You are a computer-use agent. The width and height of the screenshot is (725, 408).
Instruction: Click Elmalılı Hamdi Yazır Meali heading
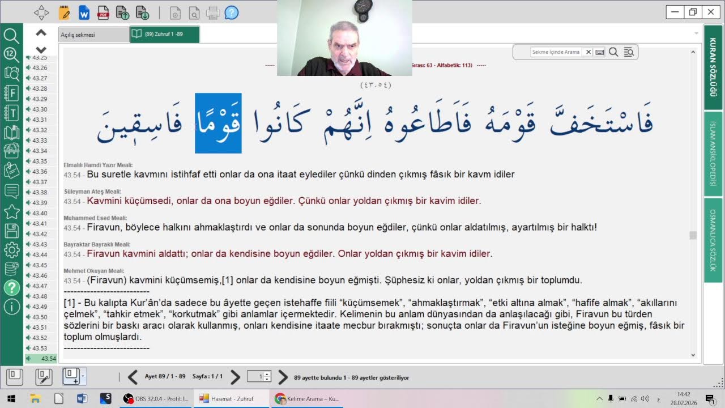point(98,165)
